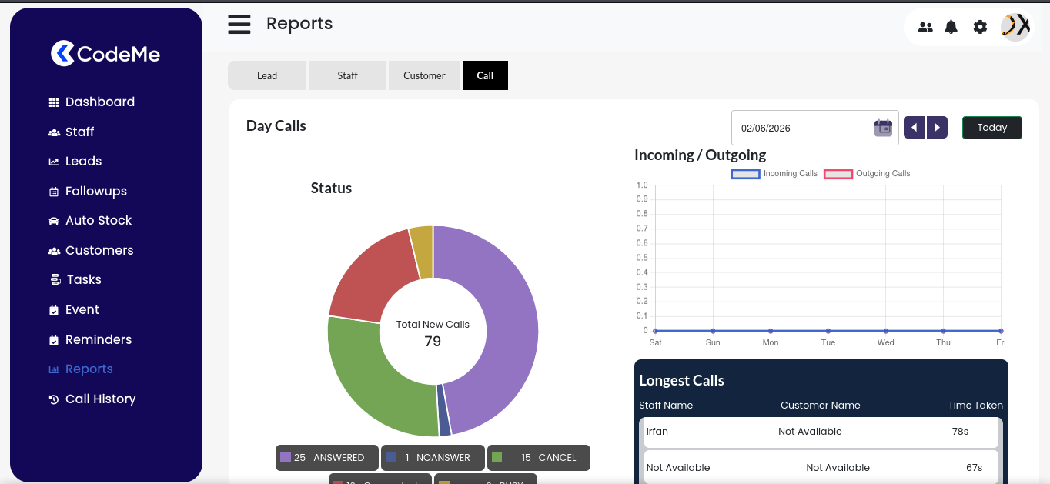Click the Tasks icon in sidebar
The image size is (1050, 484).
point(55,280)
